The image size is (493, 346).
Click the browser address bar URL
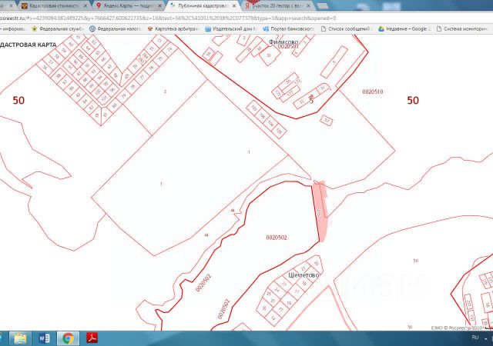pos(168,18)
